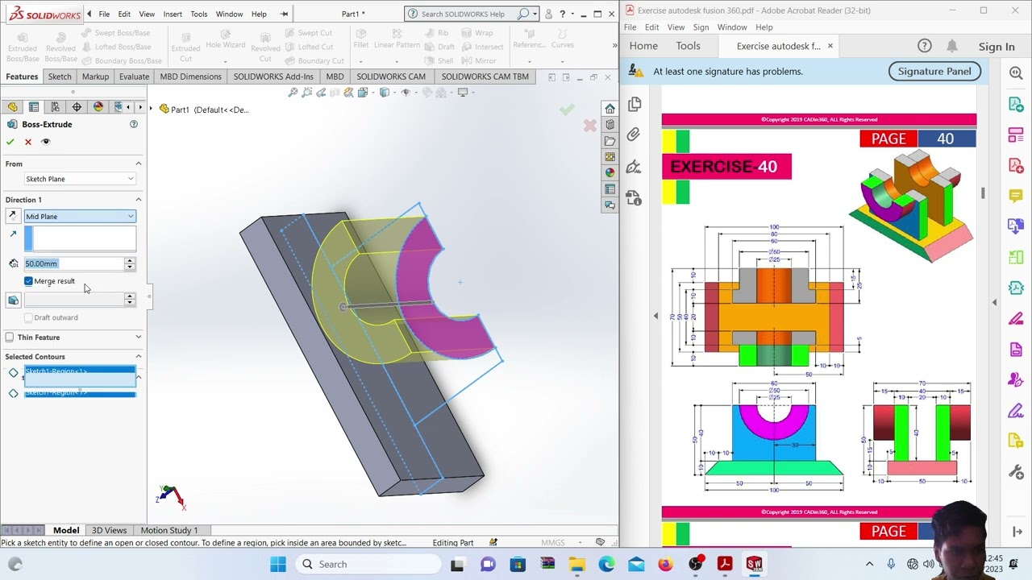1032x580 pixels.
Task: Enable the Thin Feature checkbox
Action: click(x=10, y=338)
